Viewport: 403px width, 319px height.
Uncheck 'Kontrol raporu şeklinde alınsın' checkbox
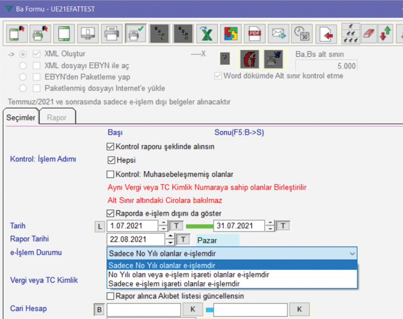pyautogui.click(x=110, y=147)
